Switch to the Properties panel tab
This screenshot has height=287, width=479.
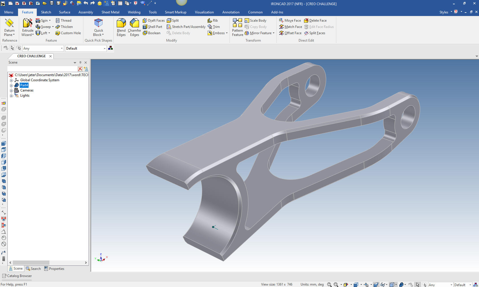pyautogui.click(x=54, y=269)
